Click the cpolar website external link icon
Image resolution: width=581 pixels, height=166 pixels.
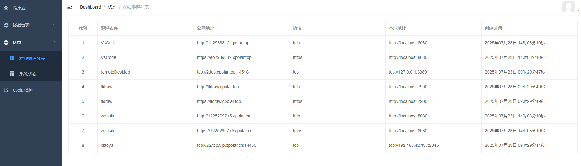point(6,90)
